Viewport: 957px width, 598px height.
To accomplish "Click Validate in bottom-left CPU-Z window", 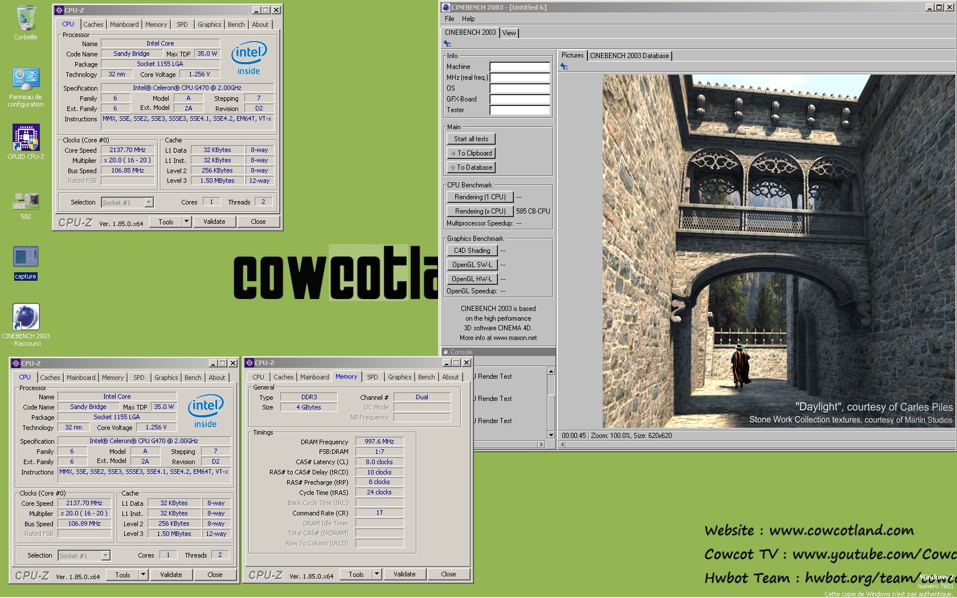I will pyautogui.click(x=171, y=575).
